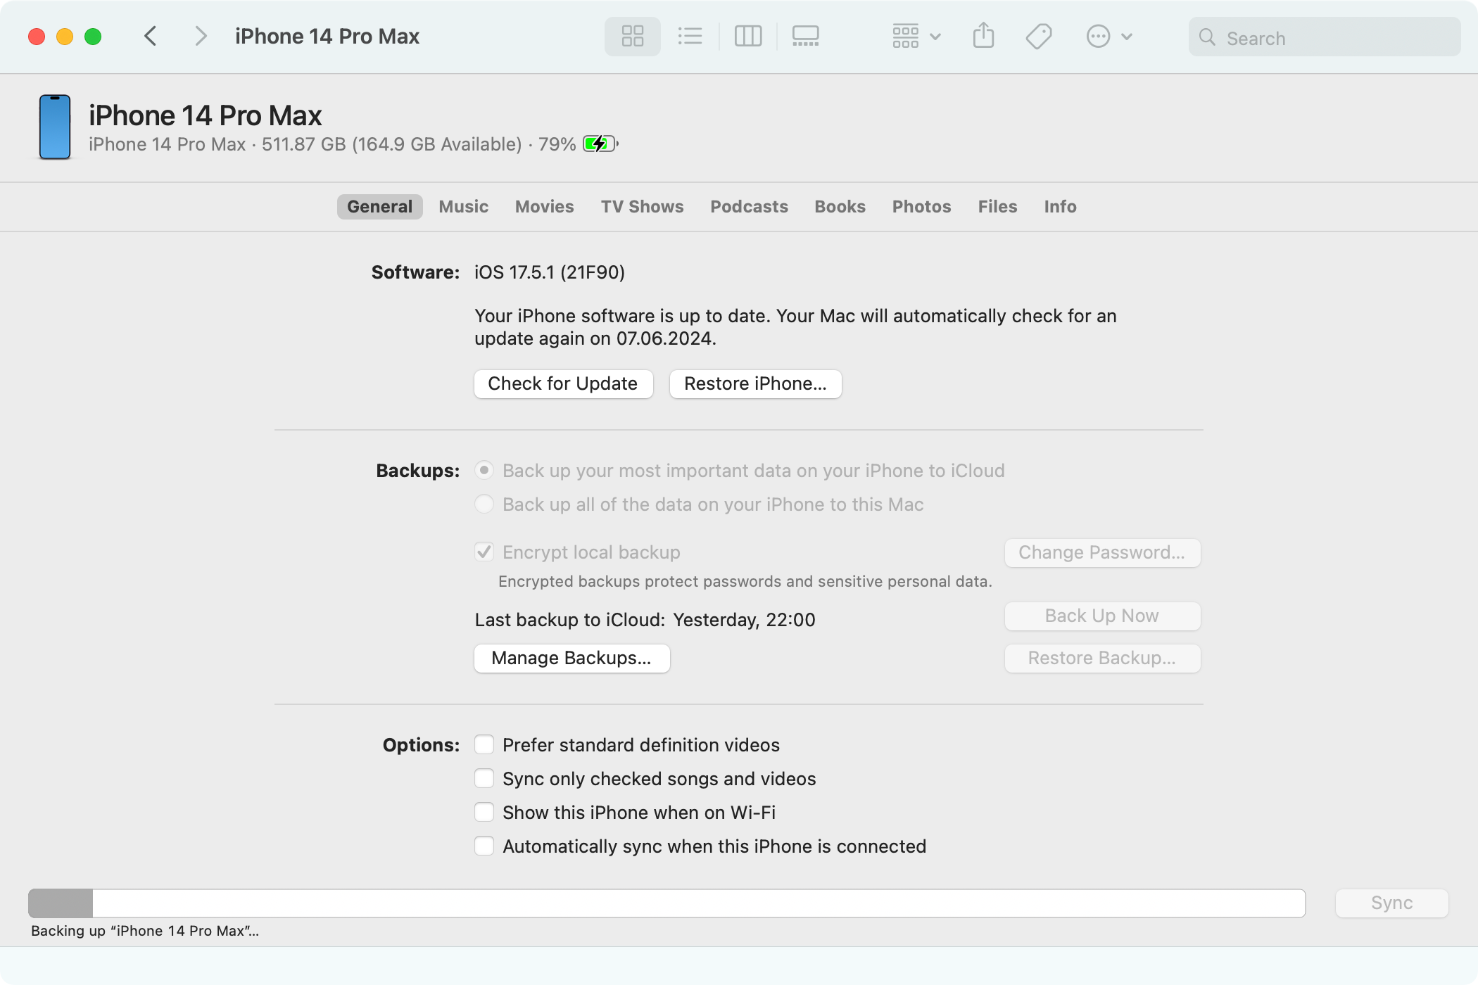Click inside the Search field
Viewport: 1478px width, 985px height.
click(x=1323, y=37)
